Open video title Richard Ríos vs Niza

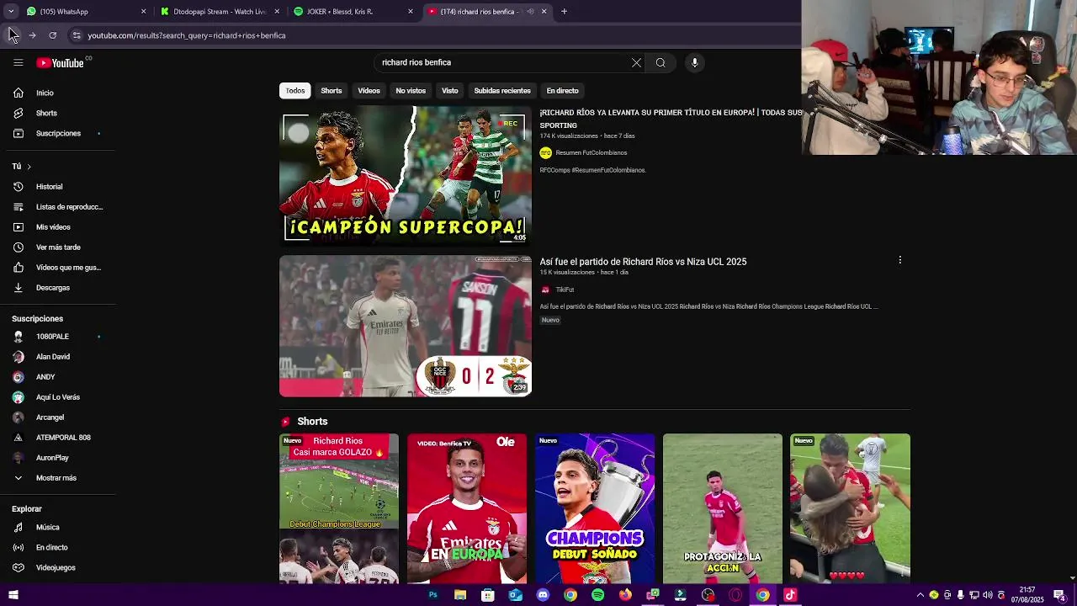[643, 262]
